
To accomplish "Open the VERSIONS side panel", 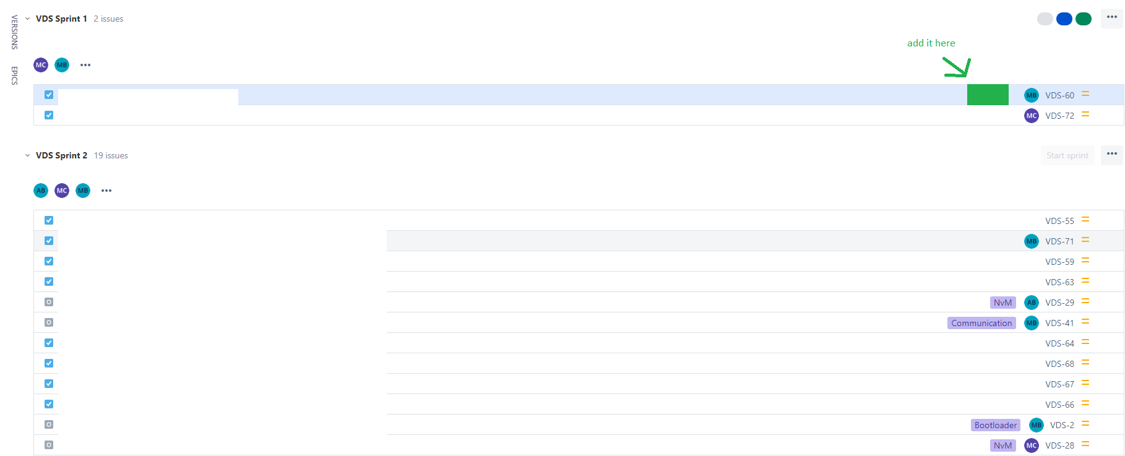I will (14, 32).
